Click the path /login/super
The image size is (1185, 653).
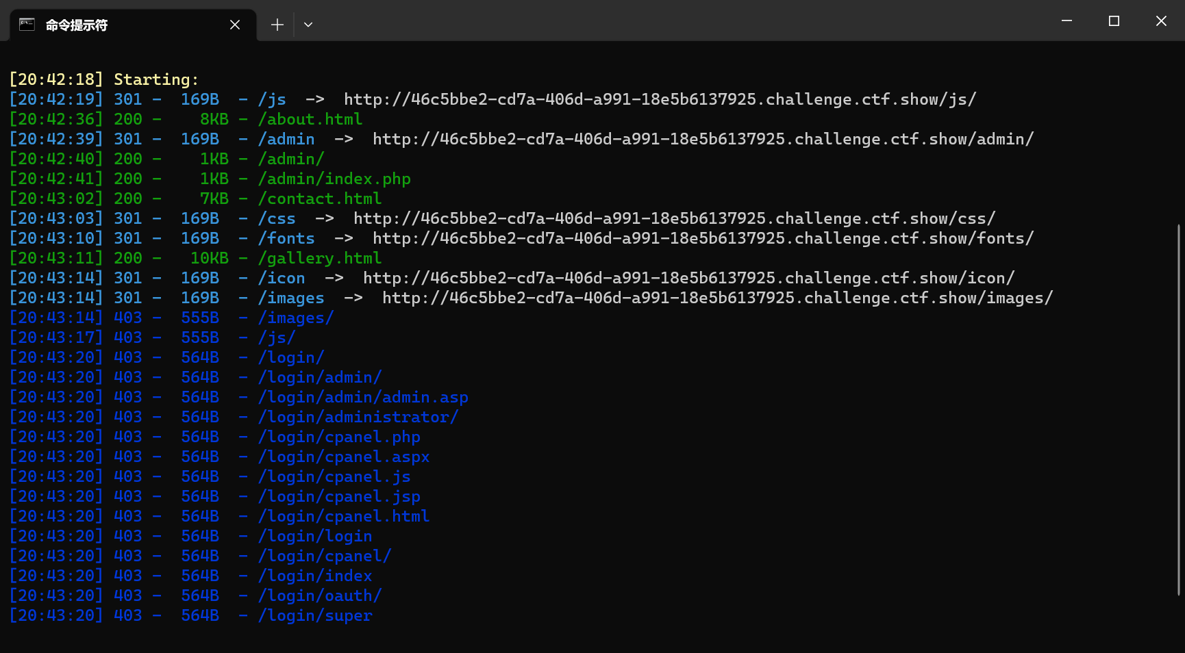click(x=315, y=615)
